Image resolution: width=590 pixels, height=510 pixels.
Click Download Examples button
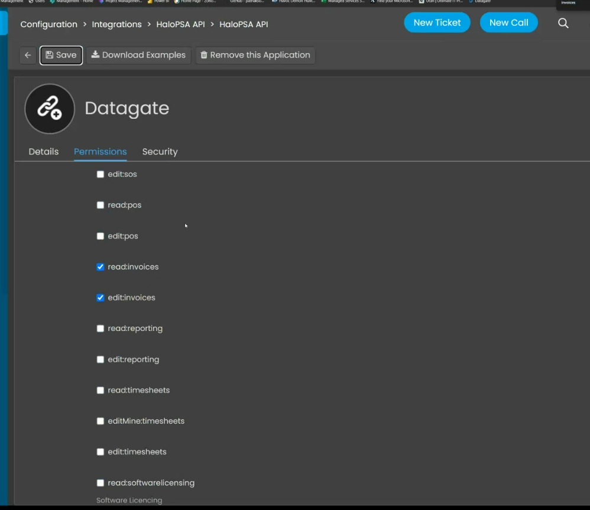click(x=138, y=55)
